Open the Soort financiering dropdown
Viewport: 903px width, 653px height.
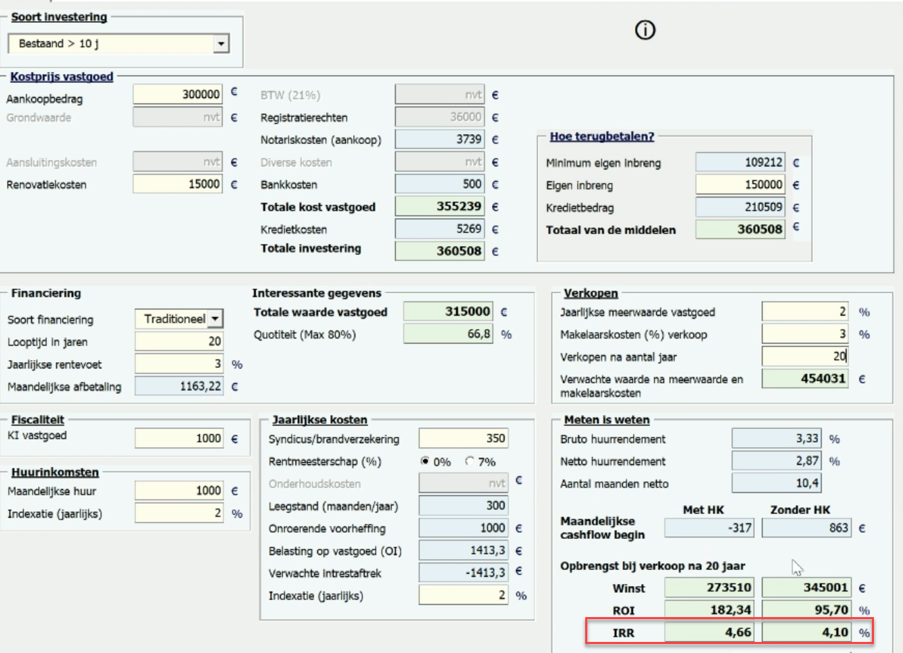(x=216, y=319)
